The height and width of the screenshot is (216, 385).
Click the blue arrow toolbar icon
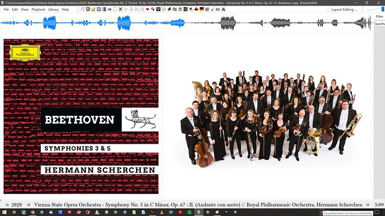[x=110, y=9]
